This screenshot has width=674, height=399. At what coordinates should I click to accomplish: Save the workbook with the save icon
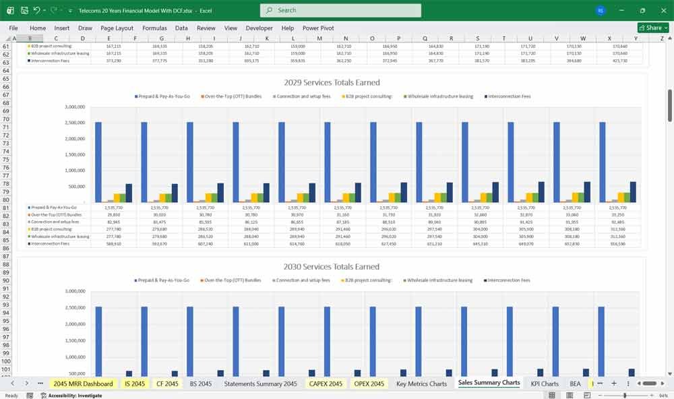pos(24,10)
